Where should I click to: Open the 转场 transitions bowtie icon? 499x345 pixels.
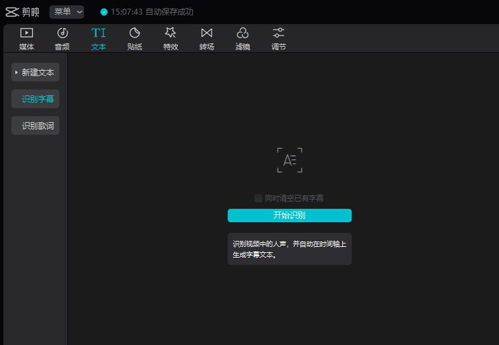point(207,33)
